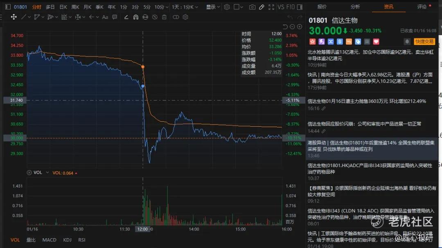Open the 1天:1分K range dropdown
Screen dimensions: 442x248
tap(185, 7)
